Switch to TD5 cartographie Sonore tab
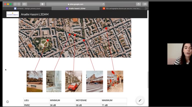The height and width of the screenshot is (107, 192). point(122,9)
